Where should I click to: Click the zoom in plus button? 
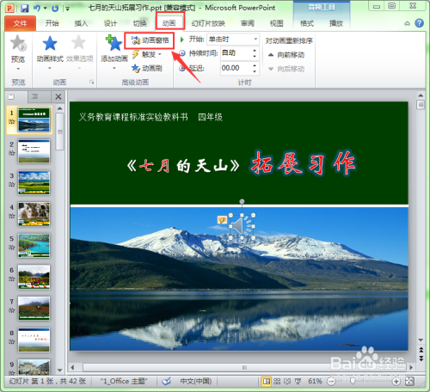tap(396, 382)
